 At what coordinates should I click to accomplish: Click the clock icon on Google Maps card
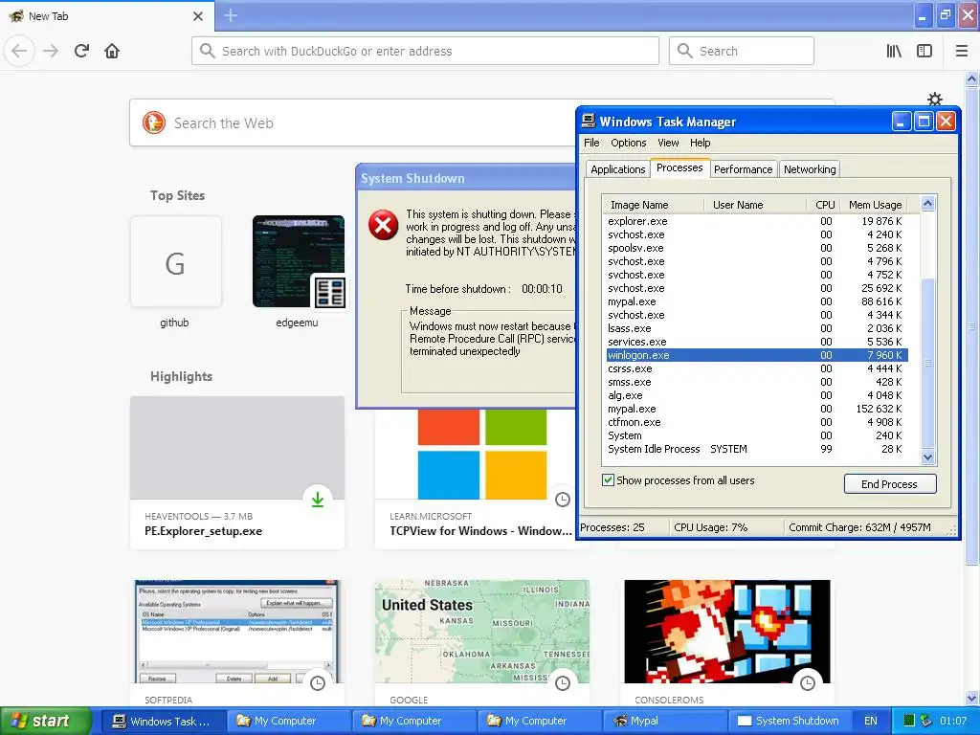[563, 682]
